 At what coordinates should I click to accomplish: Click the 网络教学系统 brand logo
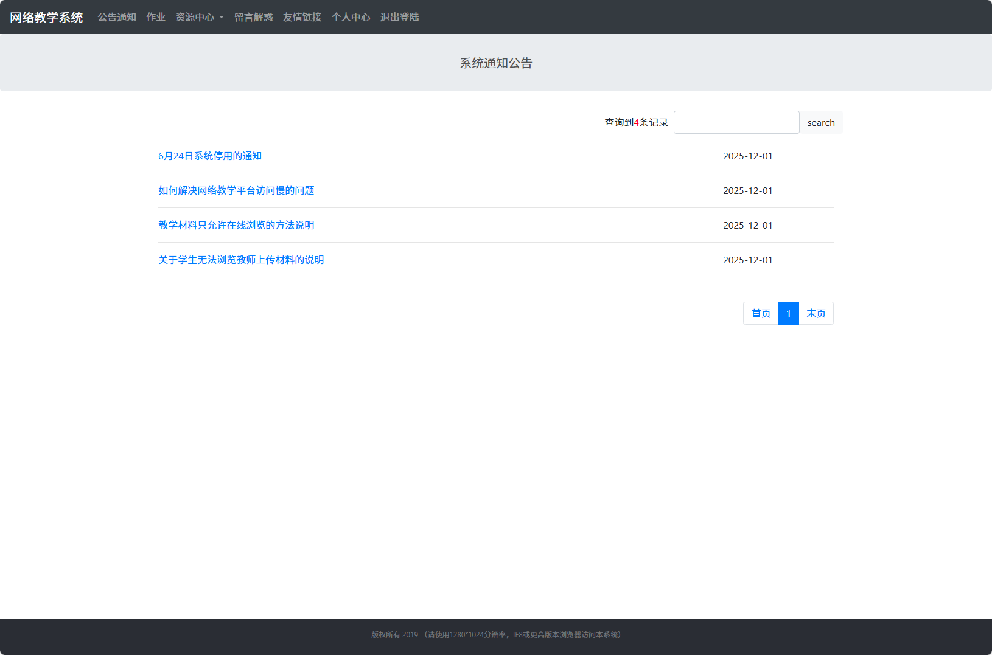[46, 17]
